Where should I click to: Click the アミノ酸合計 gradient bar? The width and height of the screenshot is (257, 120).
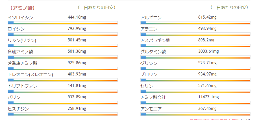pos(195,103)
